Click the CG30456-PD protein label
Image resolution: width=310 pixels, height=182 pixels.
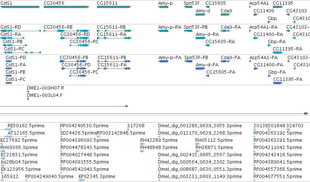[x=76, y=65]
